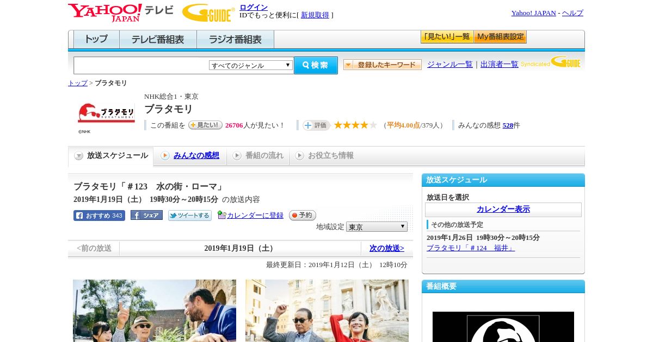The image size is (653, 342).
Task: Expand the 登録したキーワード dropdown
Action: click(382, 65)
